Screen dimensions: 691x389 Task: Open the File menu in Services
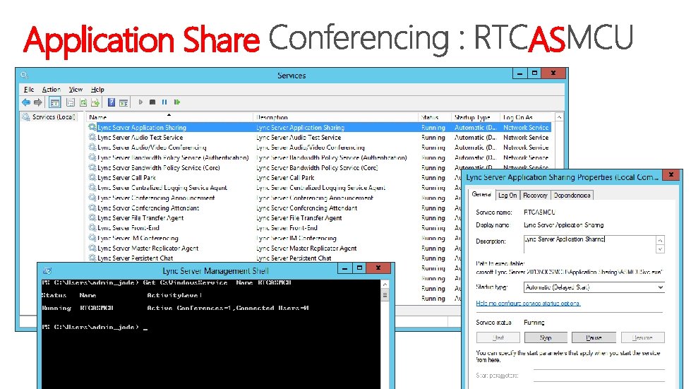click(29, 90)
